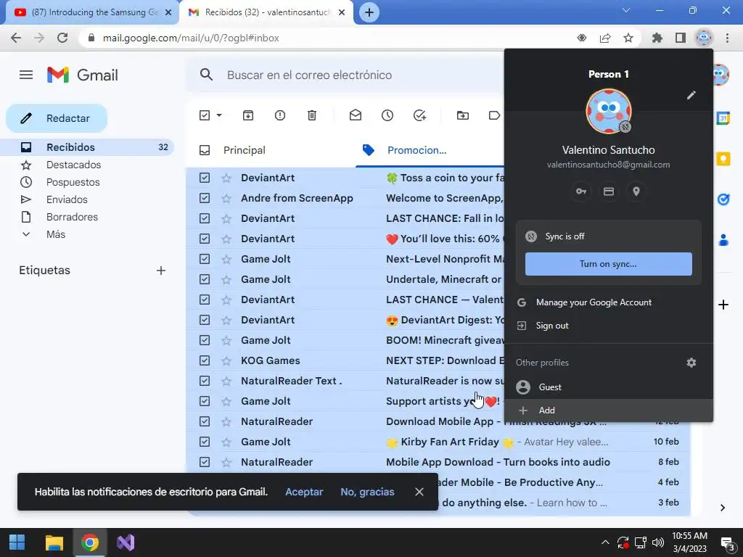Edit profile with the pencil icon
This screenshot has height=557, width=743.
[x=691, y=95]
